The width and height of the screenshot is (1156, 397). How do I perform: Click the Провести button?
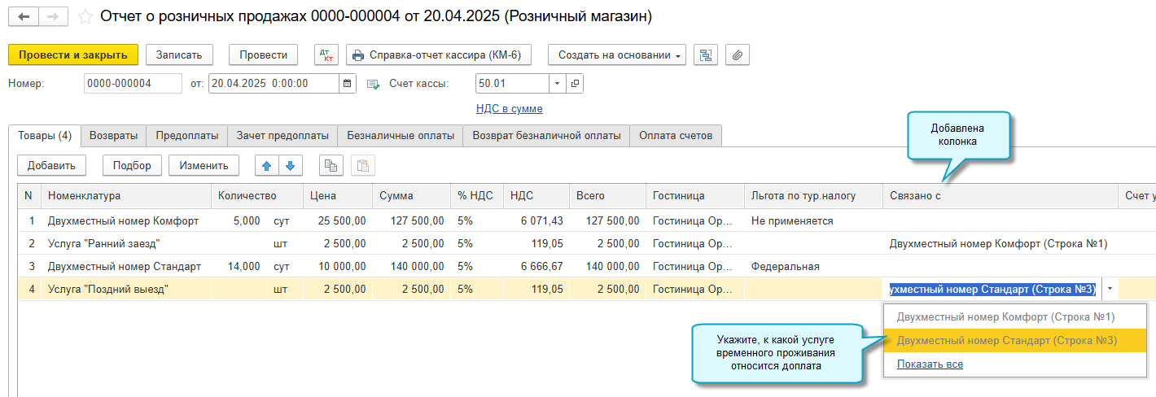coord(263,55)
